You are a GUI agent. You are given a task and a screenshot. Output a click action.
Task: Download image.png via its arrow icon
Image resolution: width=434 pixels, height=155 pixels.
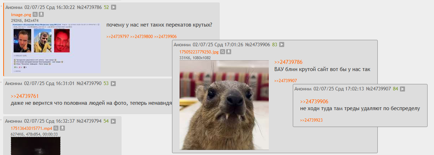pos(41,14)
